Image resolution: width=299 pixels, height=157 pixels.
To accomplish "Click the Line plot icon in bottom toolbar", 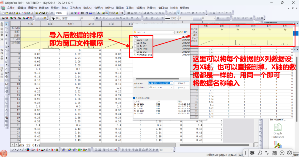I will tap(13, 150).
